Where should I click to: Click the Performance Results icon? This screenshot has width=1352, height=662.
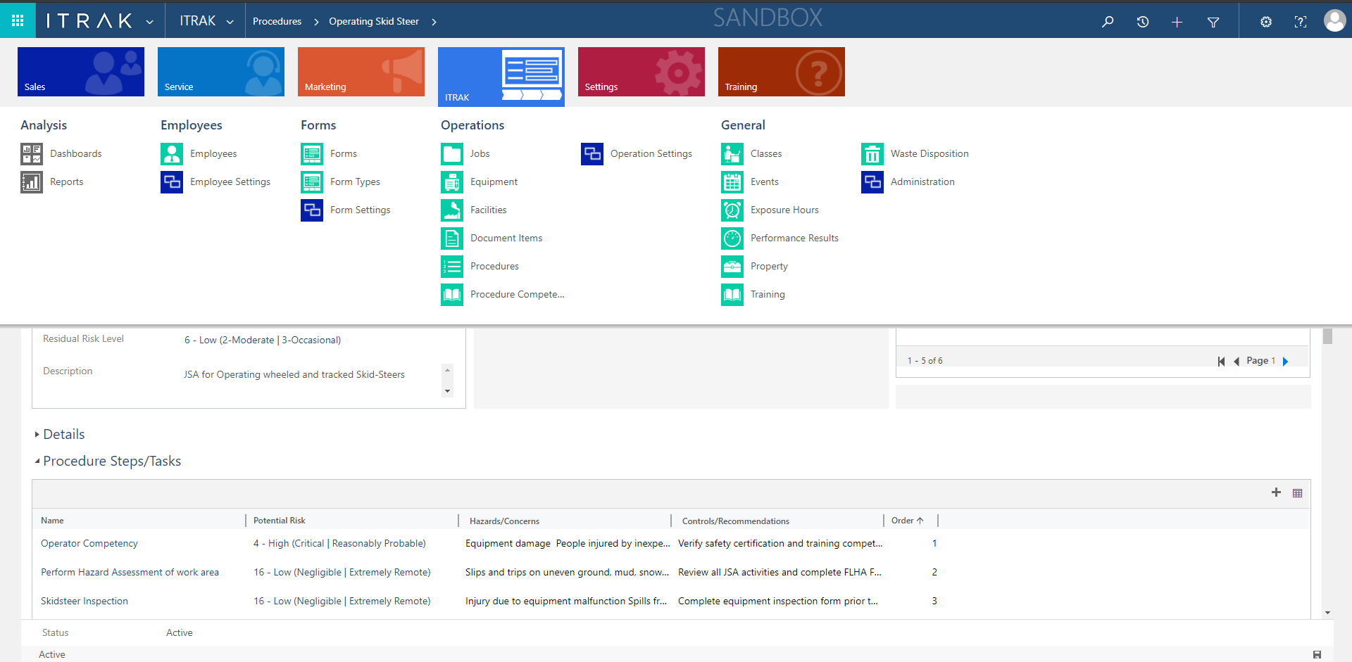732,238
